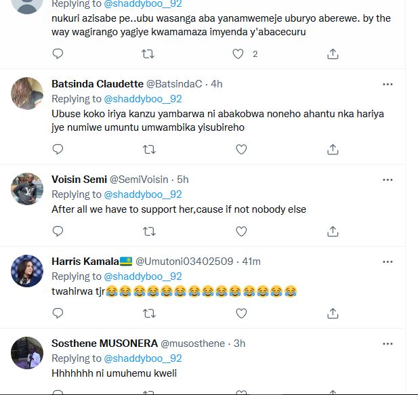This screenshot has width=418, height=395.
Task: Open more options for Batsinda Claudette's tweet
Action: pos(388,84)
